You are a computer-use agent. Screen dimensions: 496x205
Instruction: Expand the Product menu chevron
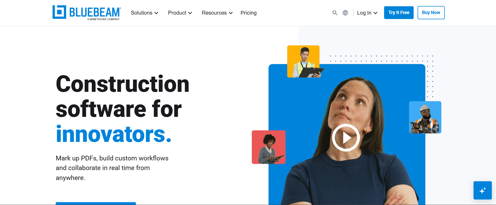click(190, 13)
